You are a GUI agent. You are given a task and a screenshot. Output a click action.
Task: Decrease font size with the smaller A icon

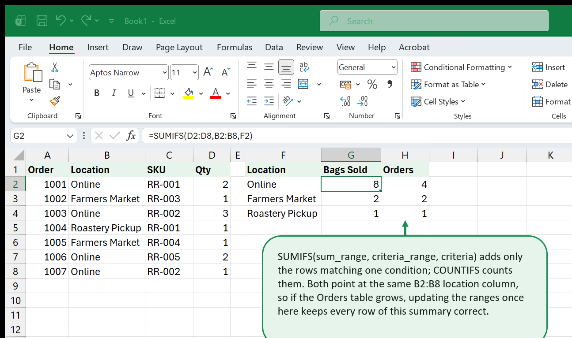[x=226, y=72]
